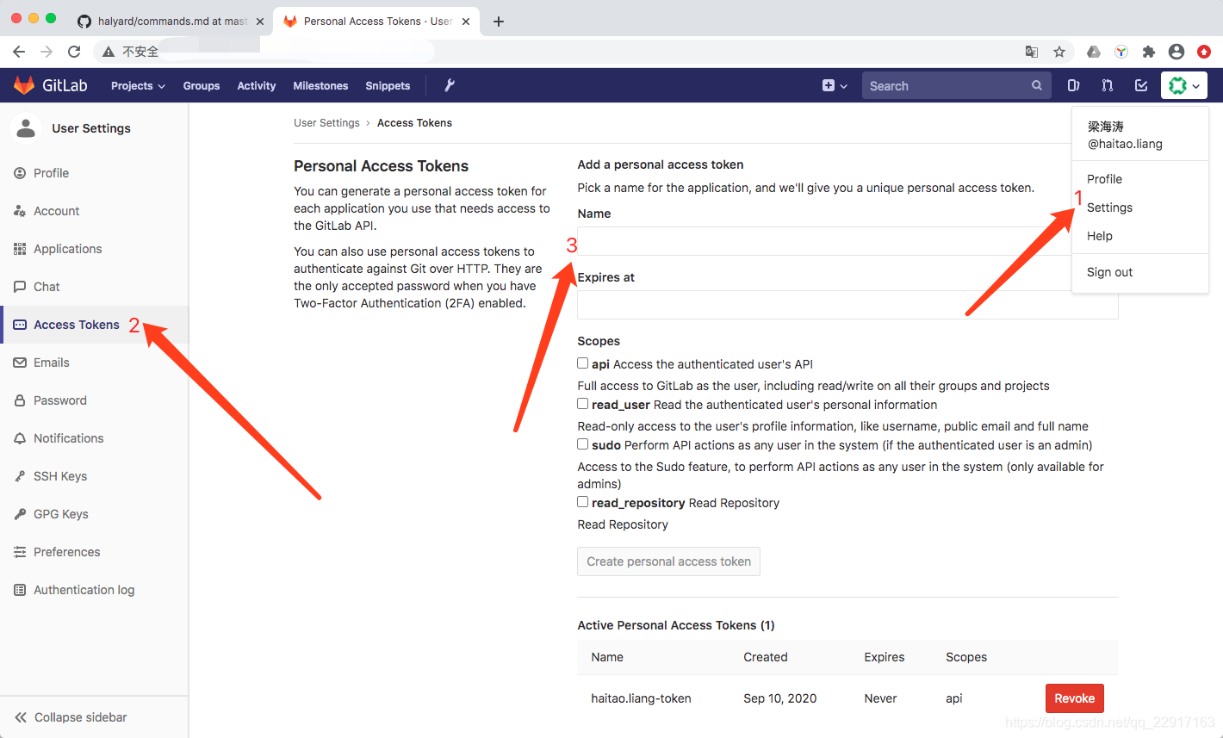
Task: Expand the Projects dropdown
Action: (138, 86)
